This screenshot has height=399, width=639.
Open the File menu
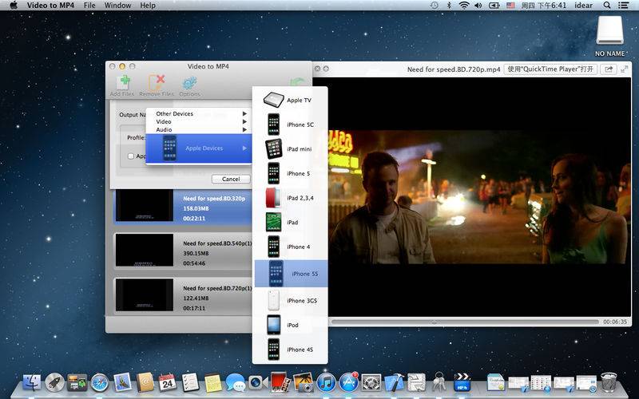(x=89, y=6)
